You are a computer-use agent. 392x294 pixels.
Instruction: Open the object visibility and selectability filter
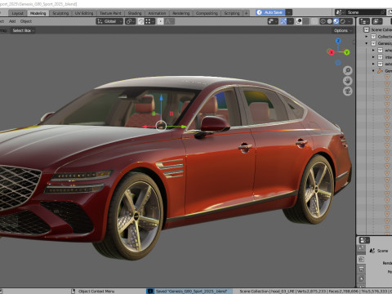(x=273, y=21)
